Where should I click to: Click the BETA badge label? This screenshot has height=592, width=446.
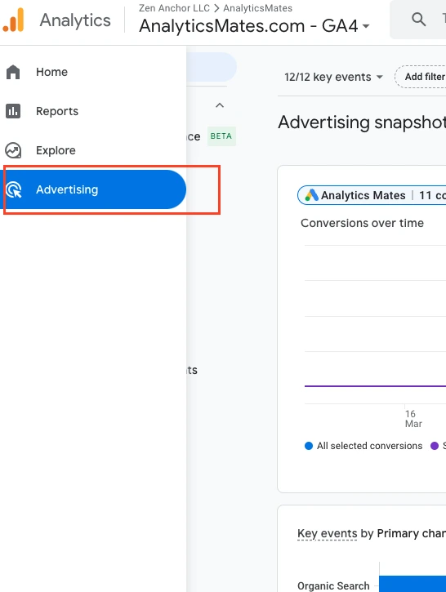coord(221,136)
